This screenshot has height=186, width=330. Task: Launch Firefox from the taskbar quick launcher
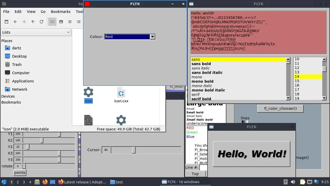point(45,182)
